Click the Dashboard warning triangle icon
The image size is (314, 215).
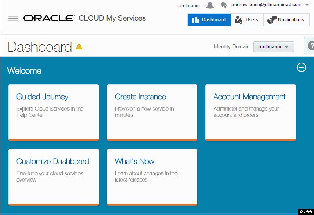click(79, 46)
